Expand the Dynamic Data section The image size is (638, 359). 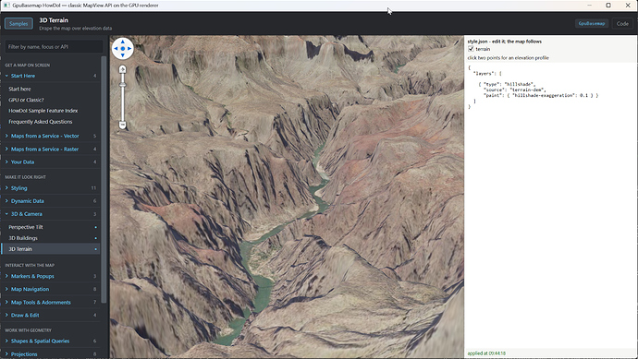point(51,201)
